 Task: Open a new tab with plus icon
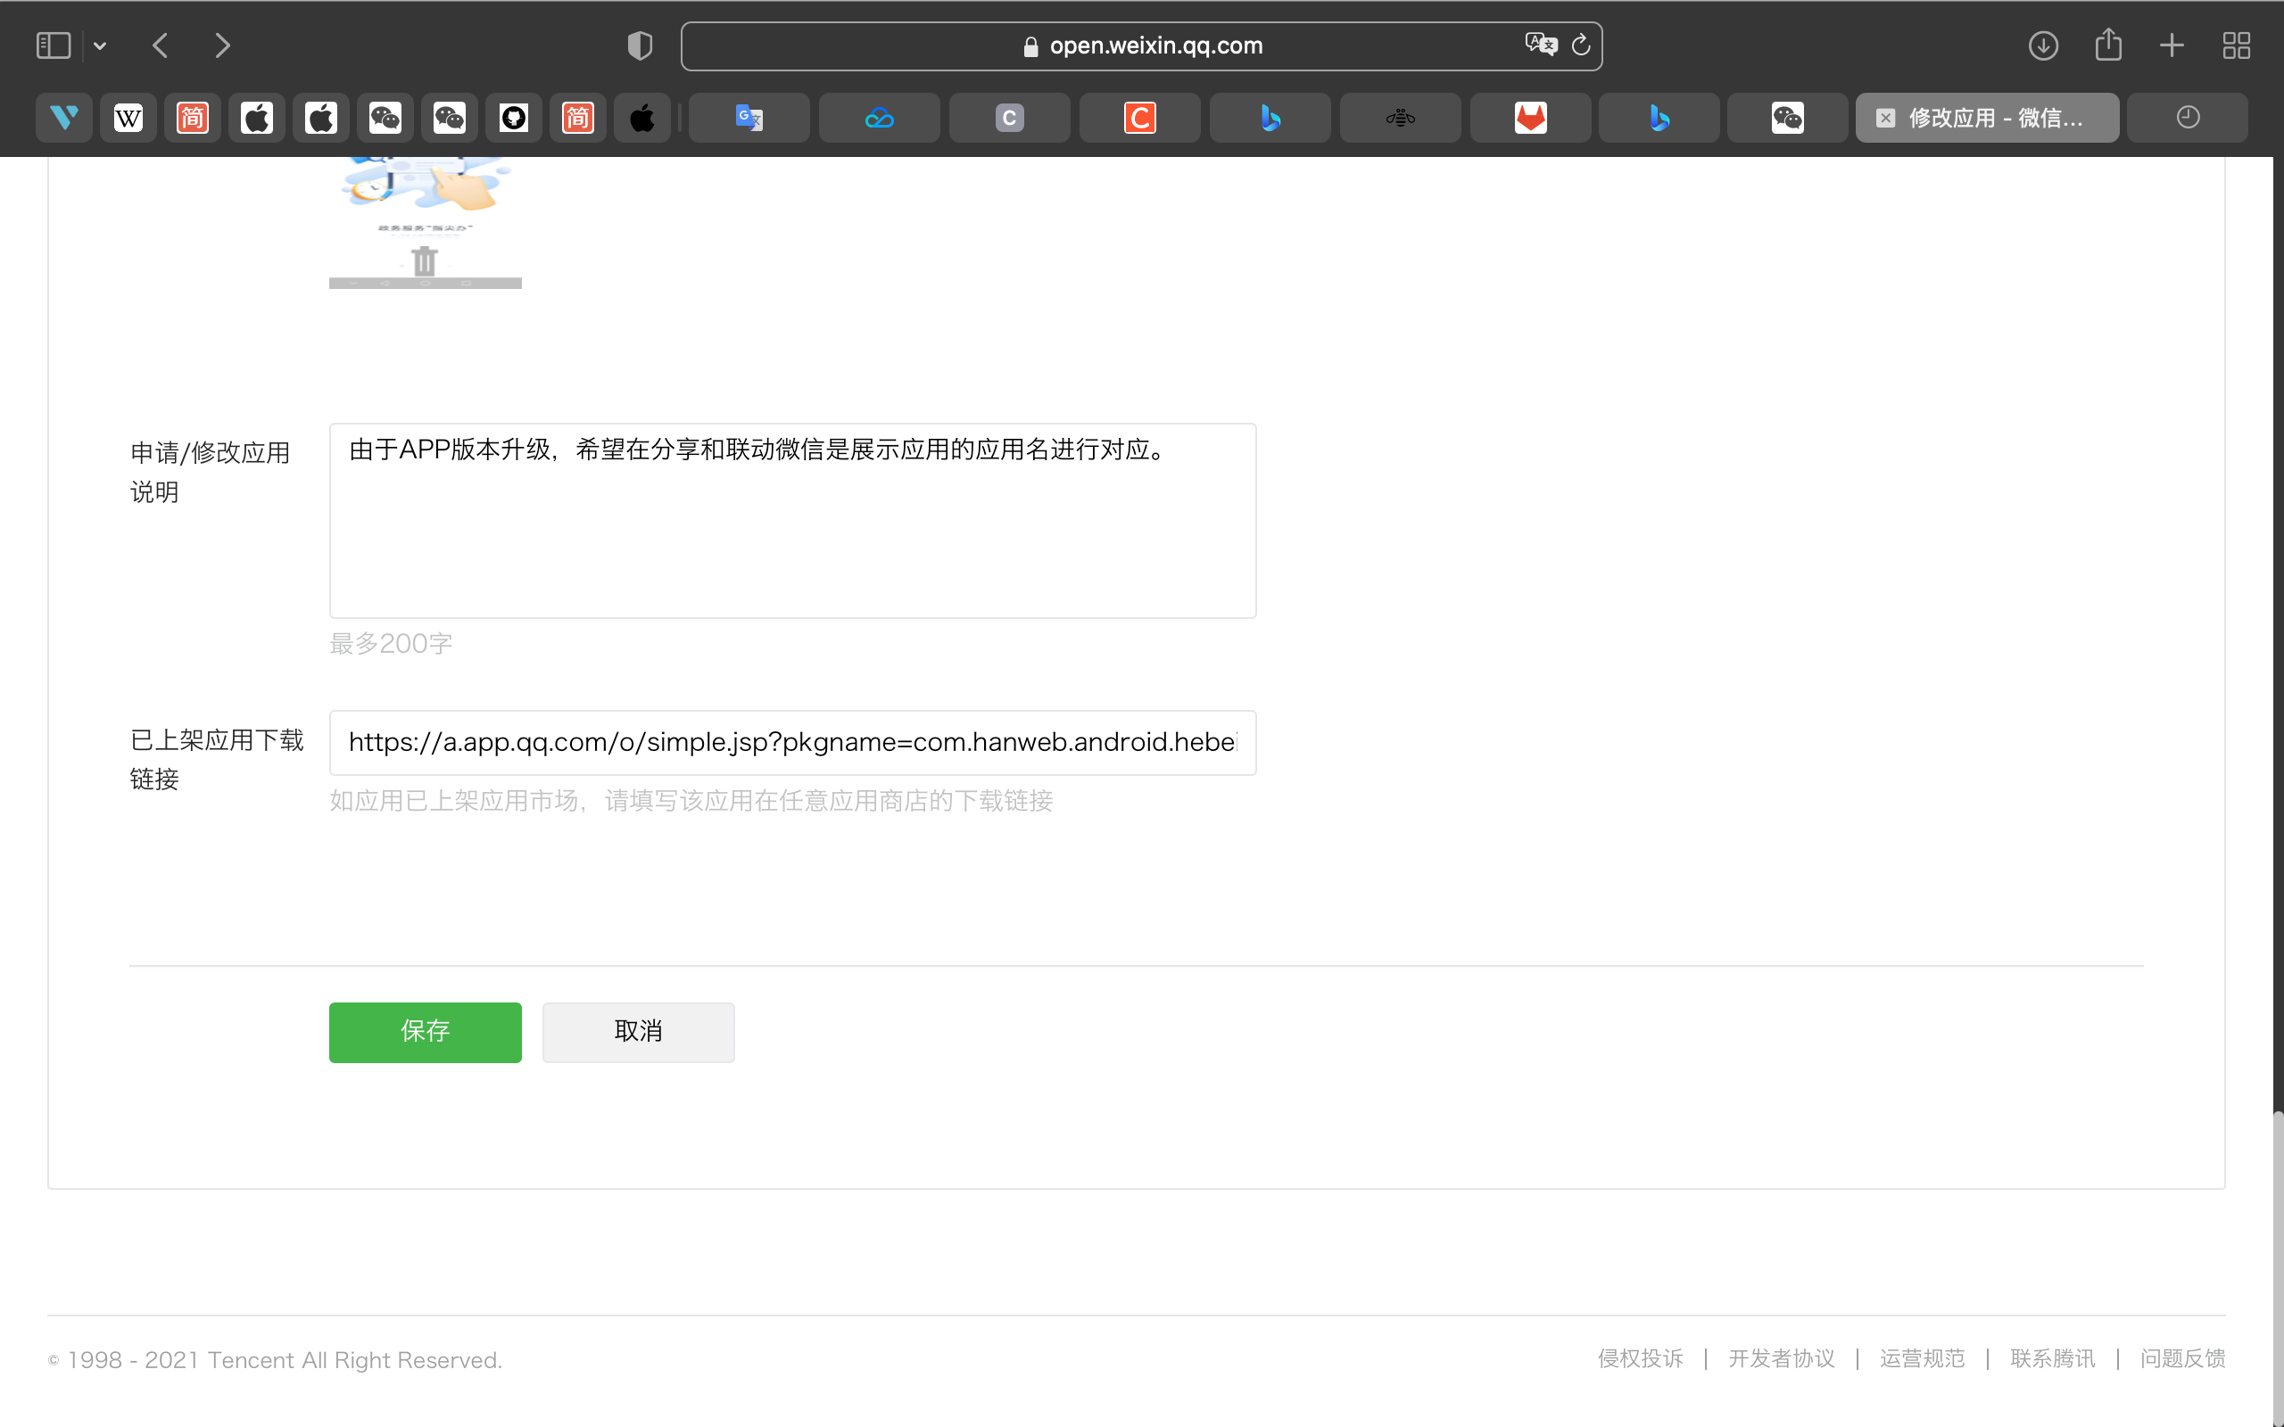coord(2172,45)
